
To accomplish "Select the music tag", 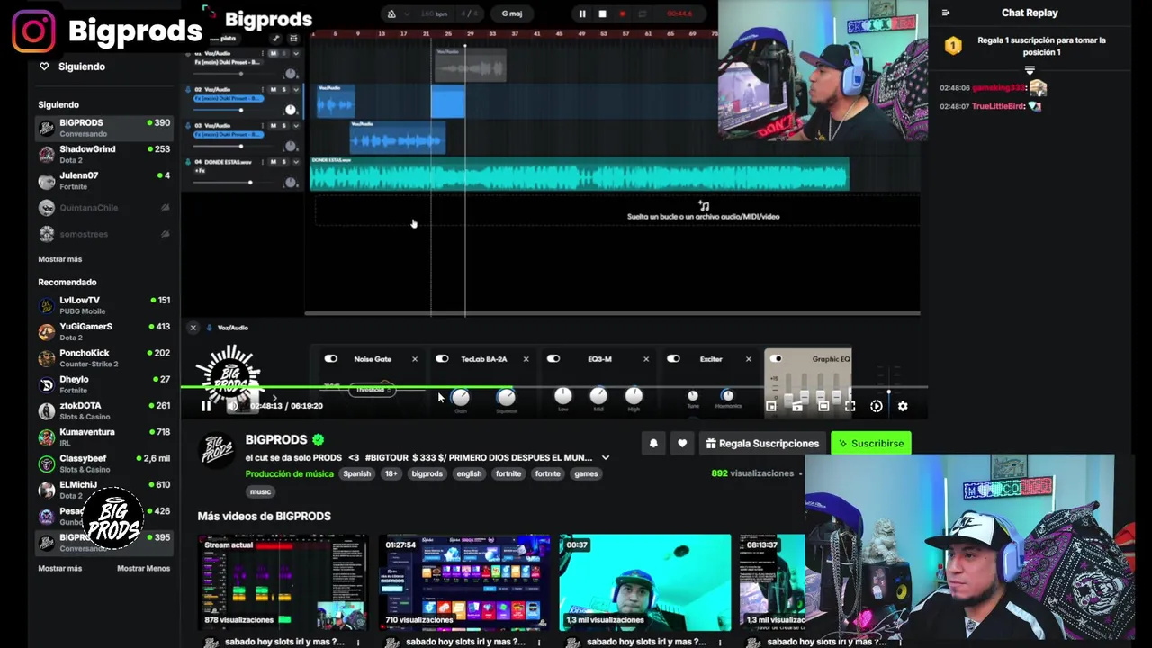I will coord(260,491).
